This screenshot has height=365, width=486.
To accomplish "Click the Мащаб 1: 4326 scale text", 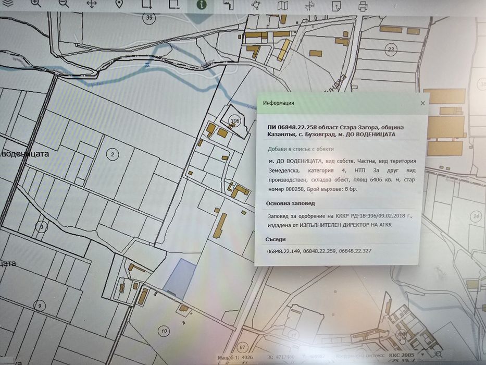I will point(235,358).
